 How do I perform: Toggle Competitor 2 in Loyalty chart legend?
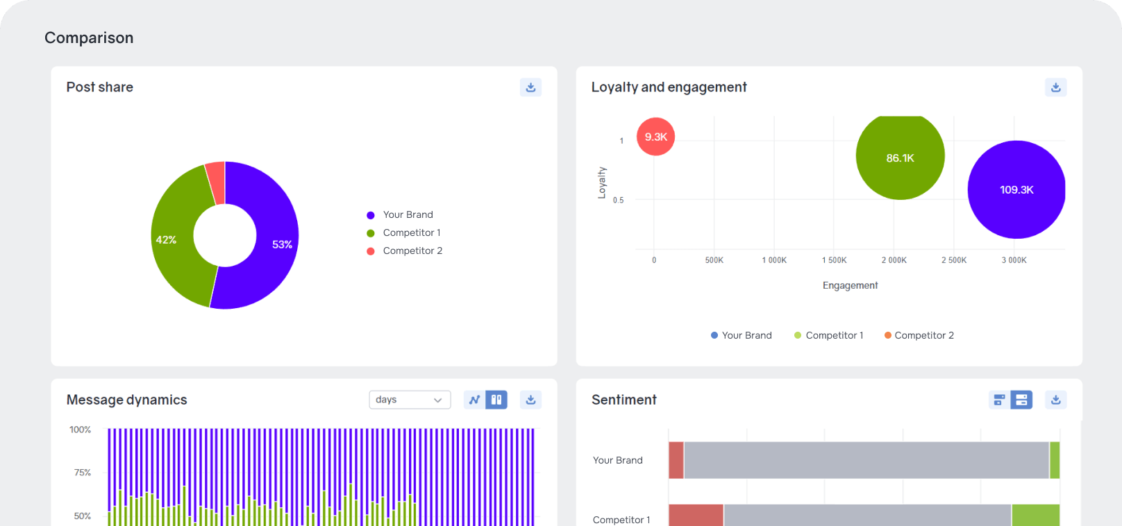click(919, 335)
